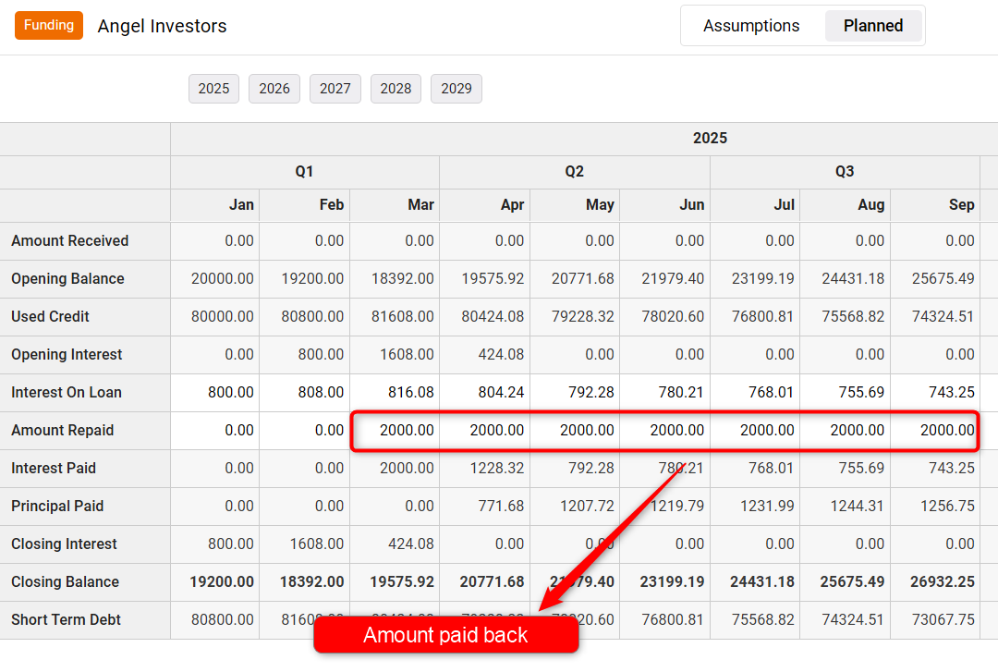Click Short Term Debt value 73067.75

pyautogui.click(x=943, y=619)
